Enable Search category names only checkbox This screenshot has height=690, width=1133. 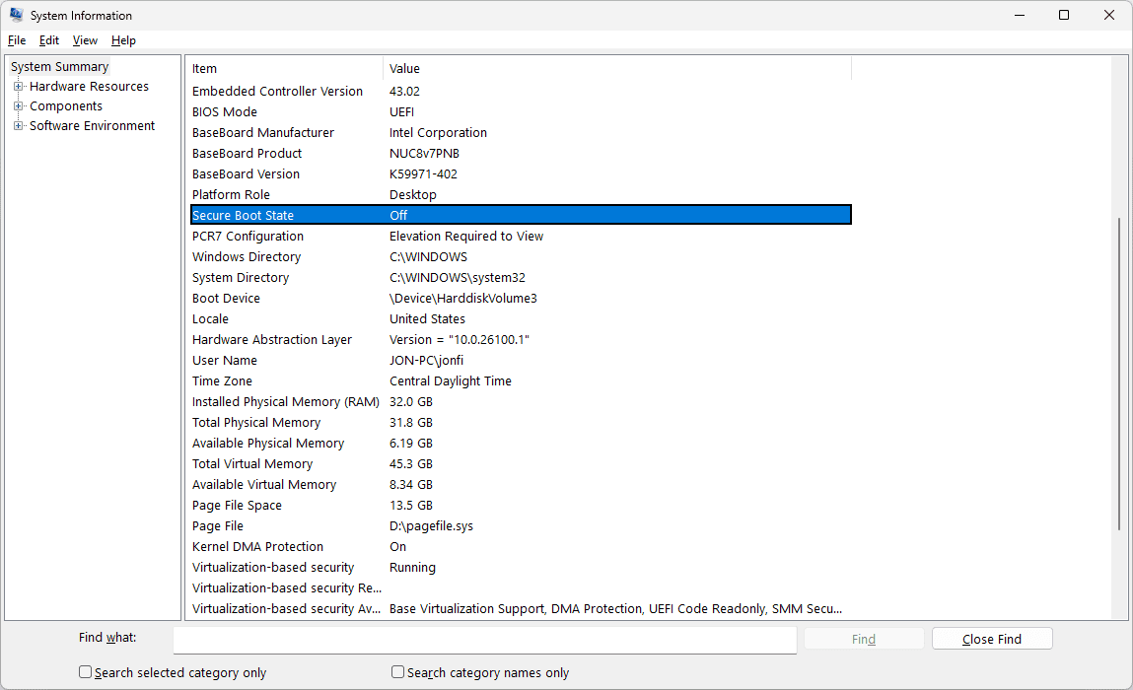(x=398, y=672)
